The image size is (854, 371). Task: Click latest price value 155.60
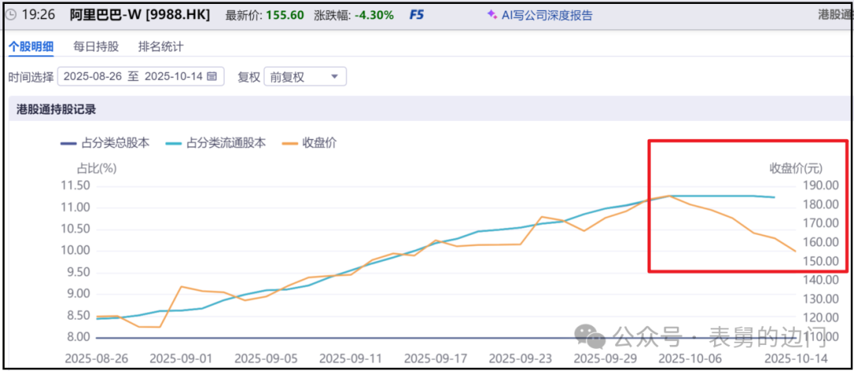285,15
